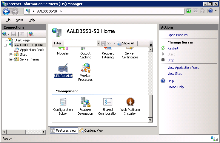Expand the Server Farms tree node

pyautogui.click(x=11, y=59)
